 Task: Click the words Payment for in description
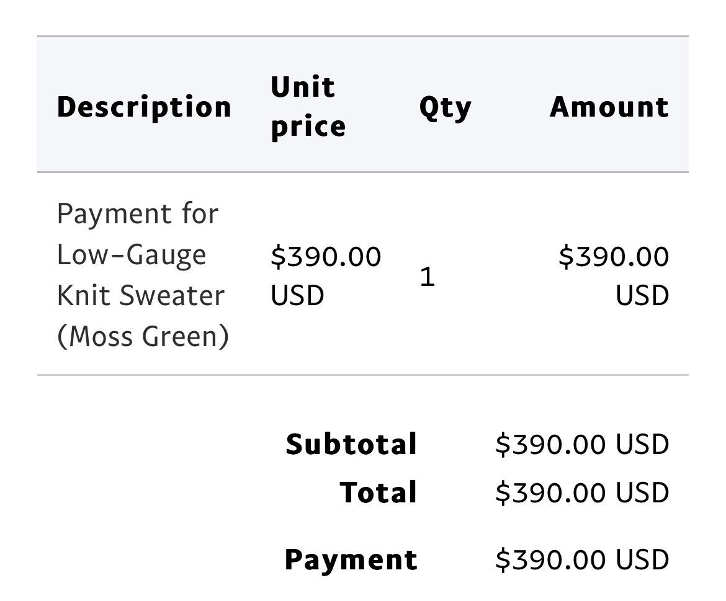[138, 214]
